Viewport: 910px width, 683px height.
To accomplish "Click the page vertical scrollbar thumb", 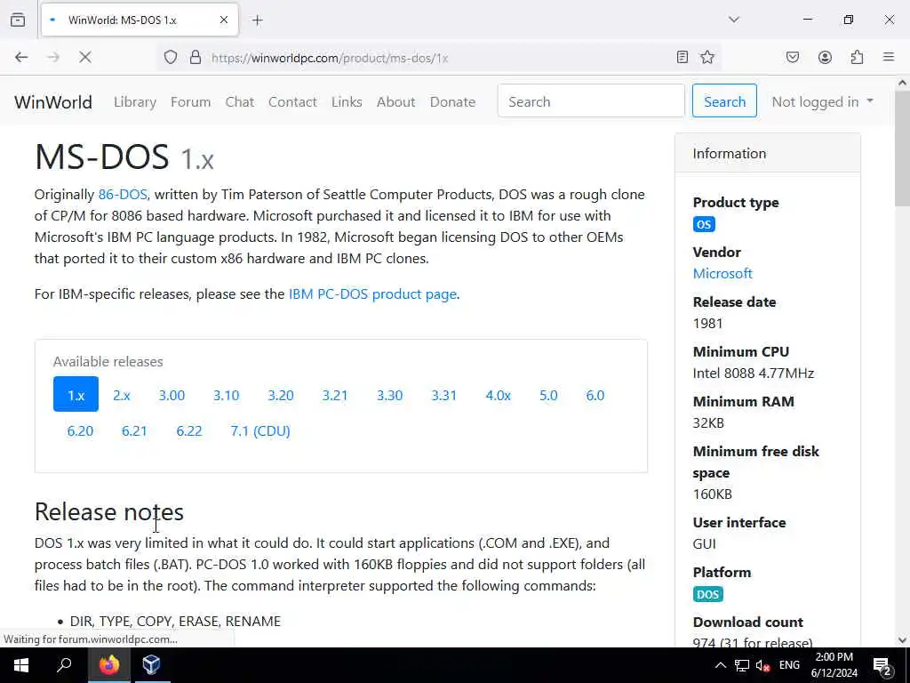I will coord(902,149).
